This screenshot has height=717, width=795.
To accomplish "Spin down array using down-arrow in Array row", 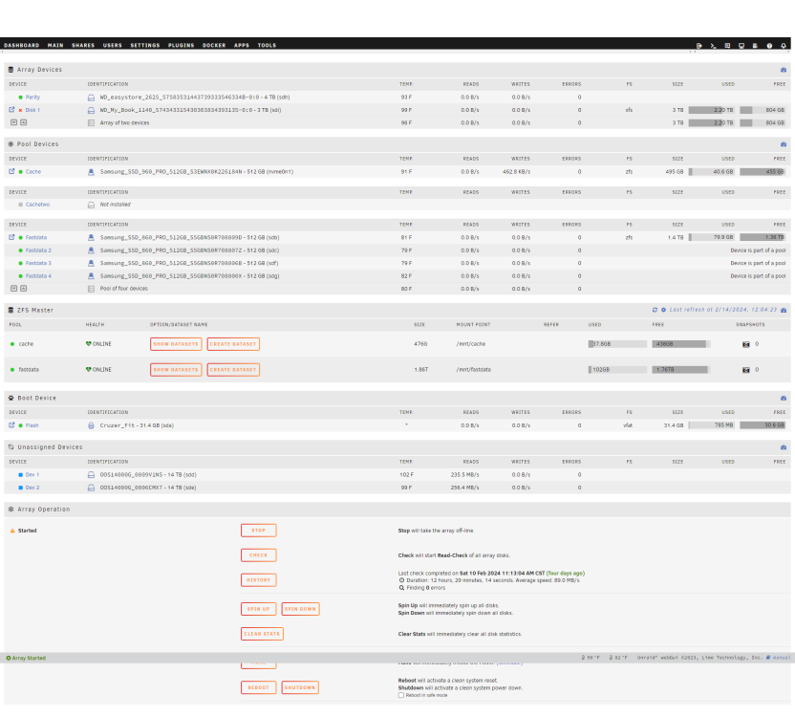I will (x=13, y=122).
